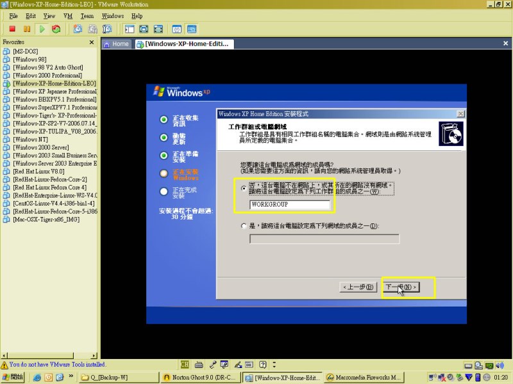Open the Snapshot Manager toolbar icon
This screenshot has height=384, width=513.
pos(107,29)
